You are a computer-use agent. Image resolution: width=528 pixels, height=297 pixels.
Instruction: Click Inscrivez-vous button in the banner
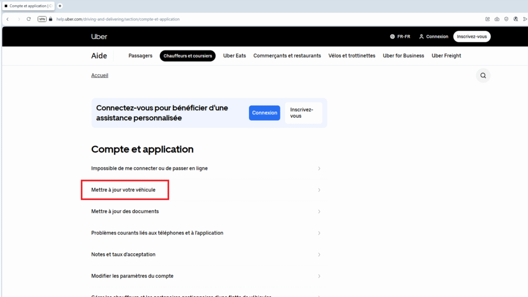point(303,113)
